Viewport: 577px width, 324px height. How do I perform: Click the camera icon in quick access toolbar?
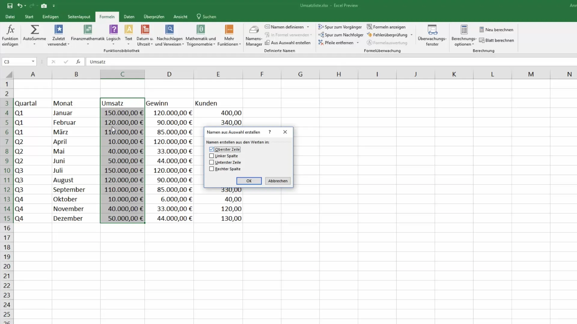click(x=44, y=6)
